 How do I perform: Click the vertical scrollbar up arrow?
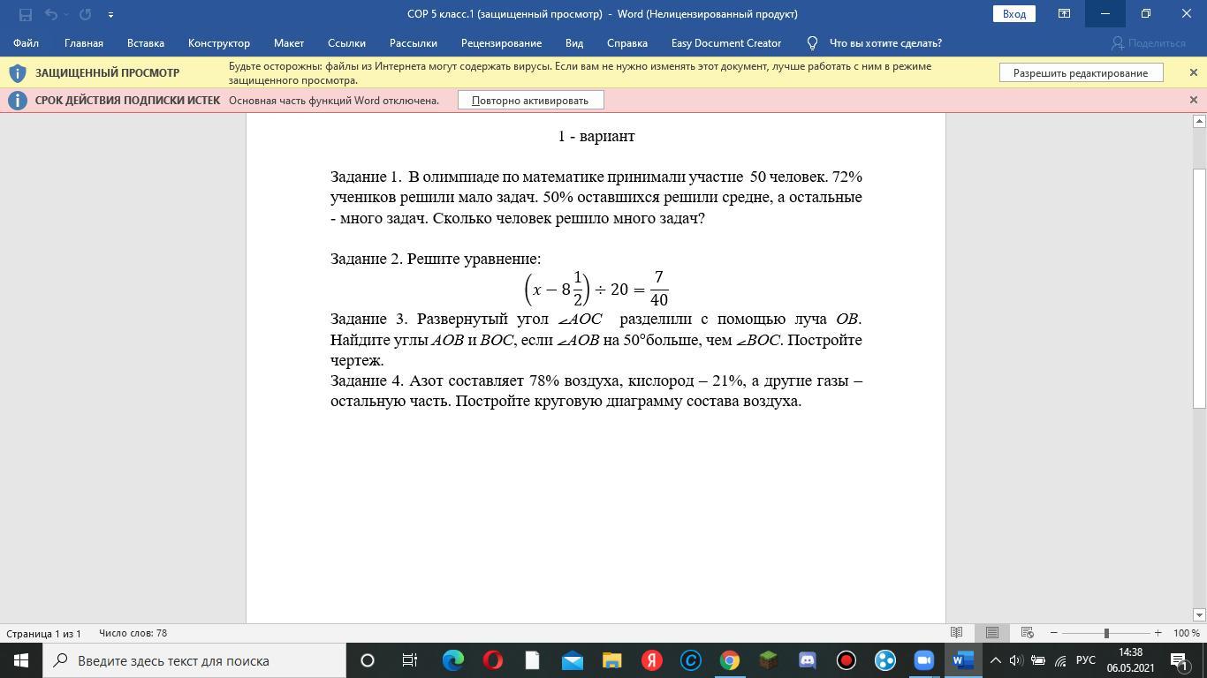click(1199, 121)
